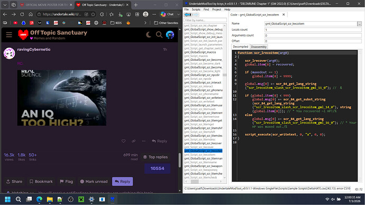Click the purple Reply button below the topic
The height and width of the screenshot is (205, 365).
click(x=122, y=182)
